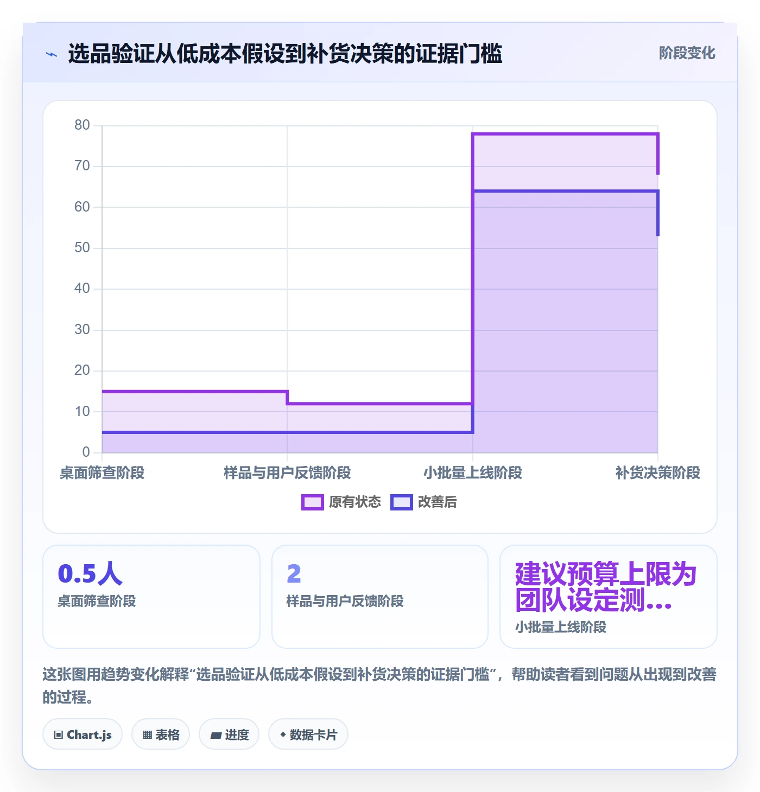Click the 小批量上线阶段 caption in the purple card
This screenshot has width=760, height=792.
pos(561,627)
